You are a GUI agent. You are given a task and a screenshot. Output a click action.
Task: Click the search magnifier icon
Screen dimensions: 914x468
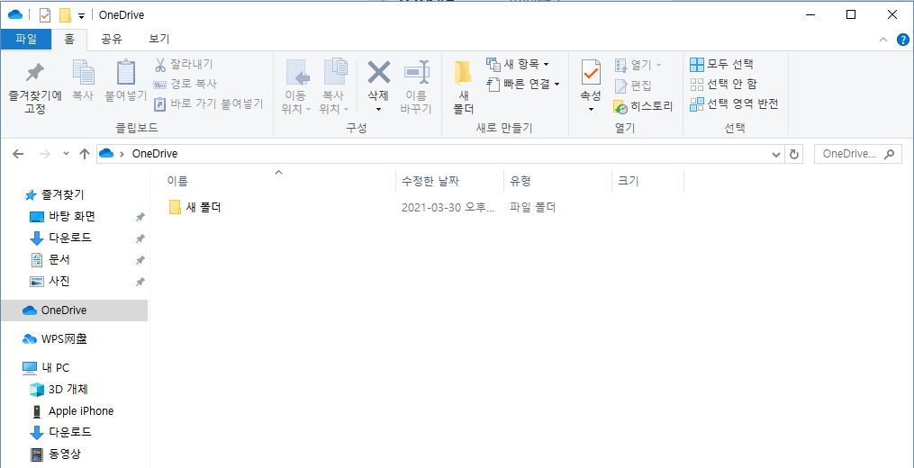pos(889,154)
